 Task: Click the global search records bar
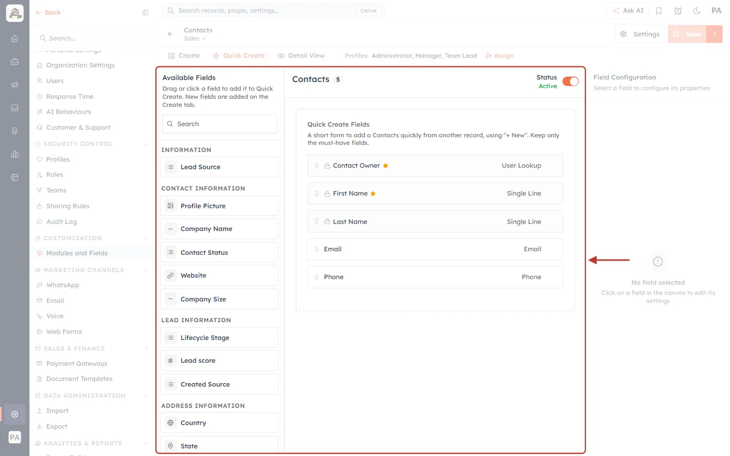coord(273,11)
